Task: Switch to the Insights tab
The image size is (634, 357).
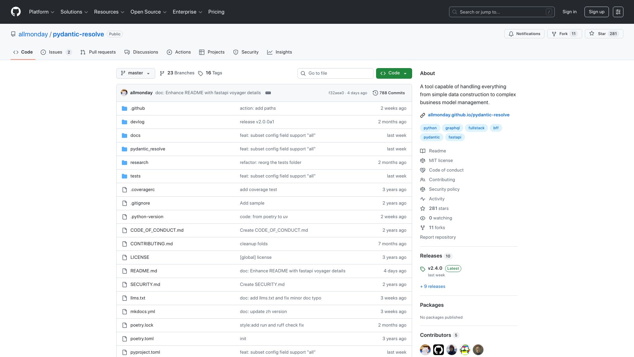Action: [x=279, y=52]
